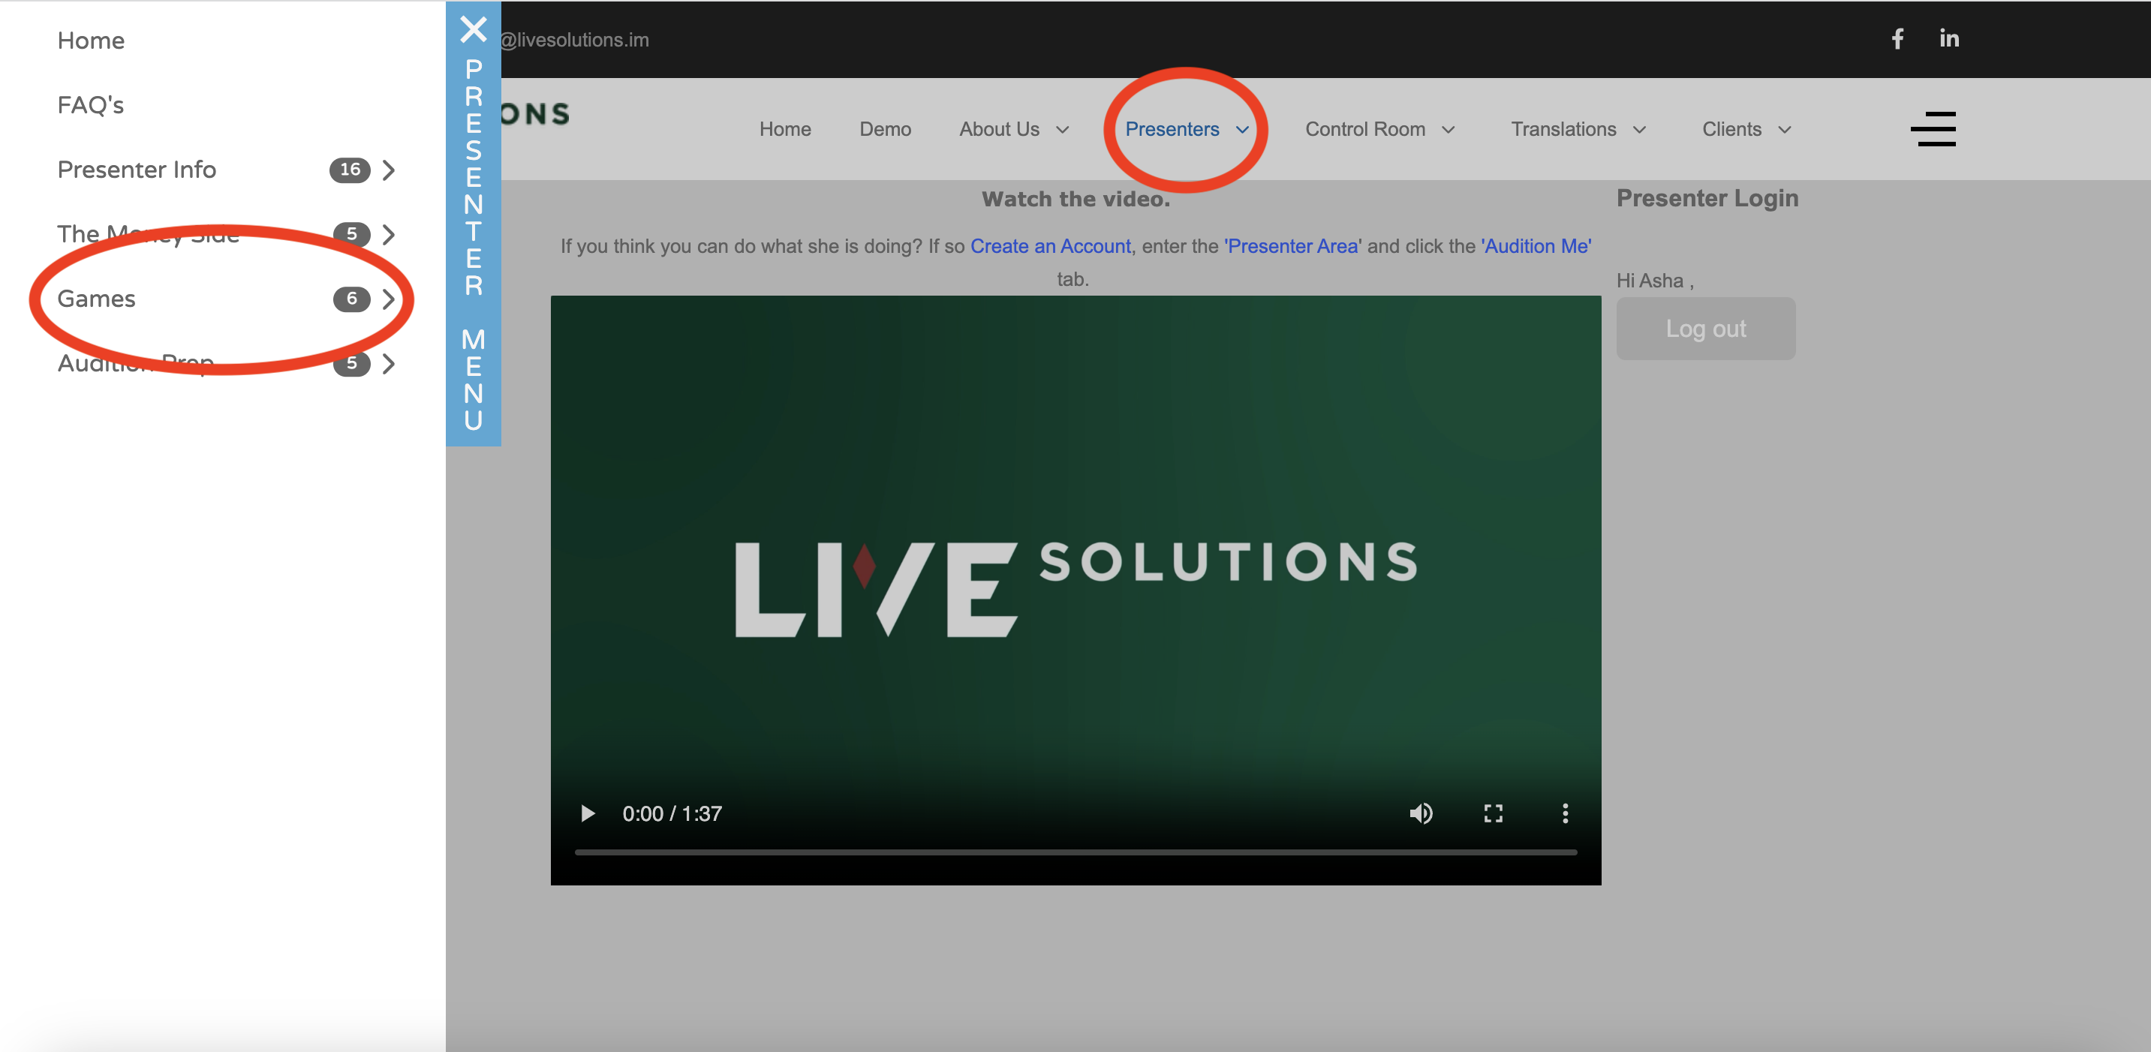Viewport: 2151px width, 1052px height.
Task: Open the hamburger menu icon
Action: coord(1933,129)
